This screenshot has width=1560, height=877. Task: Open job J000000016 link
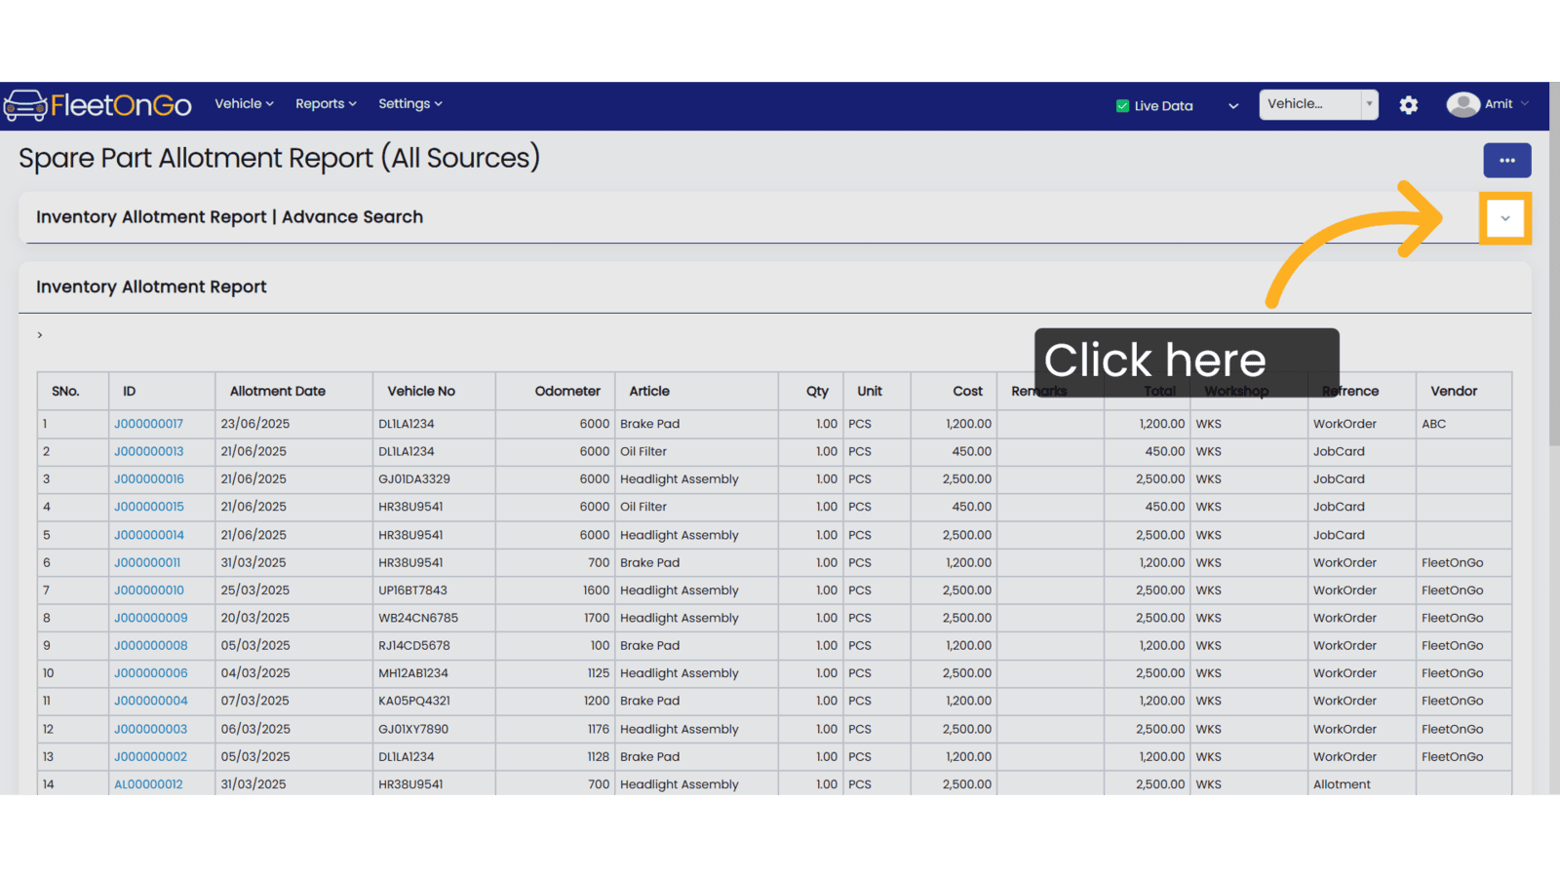[148, 479]
